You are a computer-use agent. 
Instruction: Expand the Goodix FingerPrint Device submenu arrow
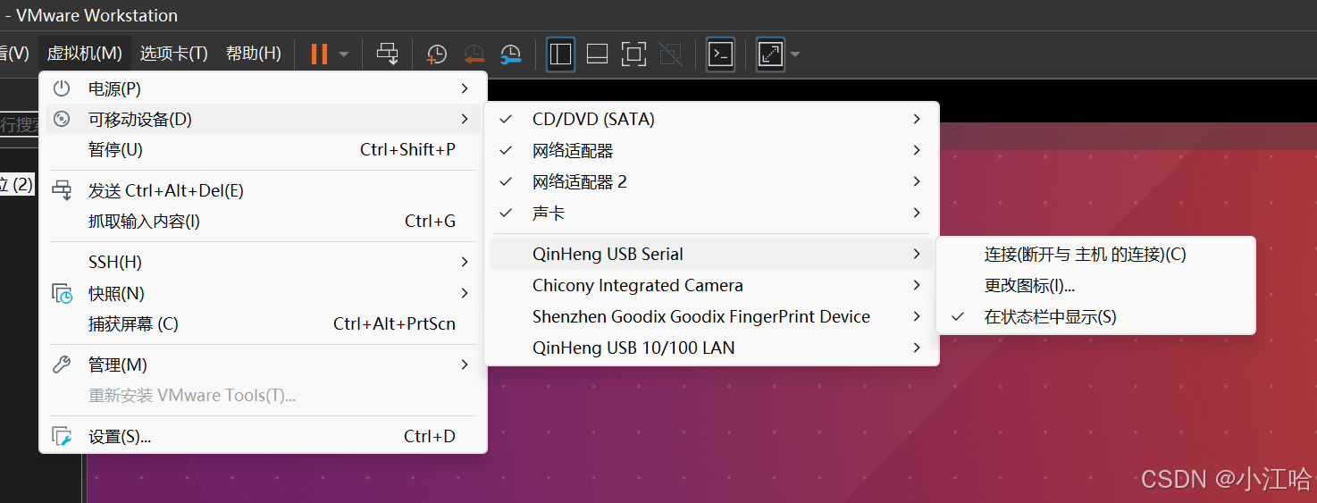point(917,316)
